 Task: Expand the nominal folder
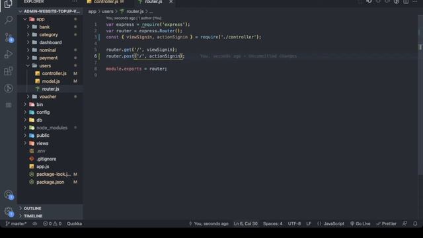pyautogui.click(x=47, y=50)
